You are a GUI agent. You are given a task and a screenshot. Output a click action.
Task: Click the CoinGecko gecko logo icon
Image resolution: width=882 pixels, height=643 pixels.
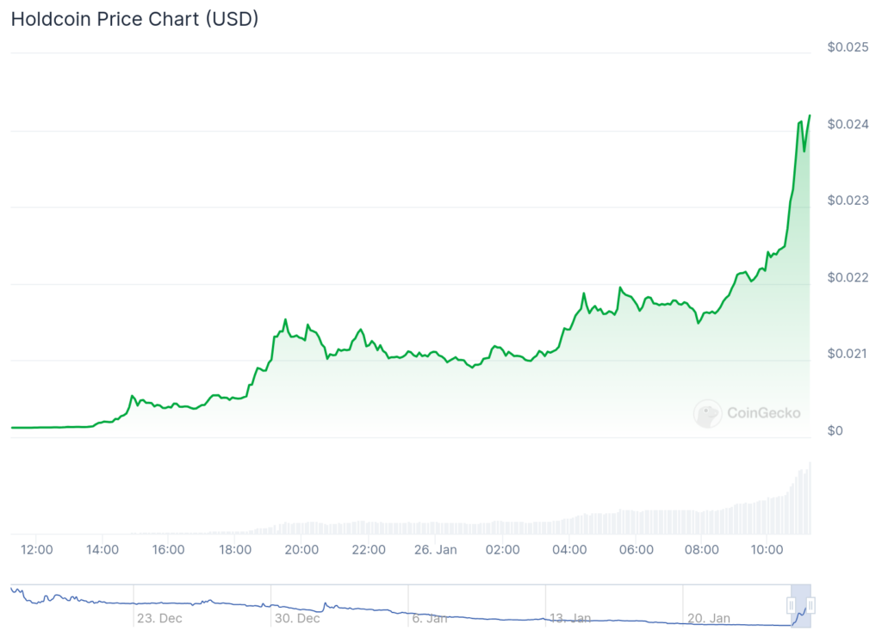[708, 414]
